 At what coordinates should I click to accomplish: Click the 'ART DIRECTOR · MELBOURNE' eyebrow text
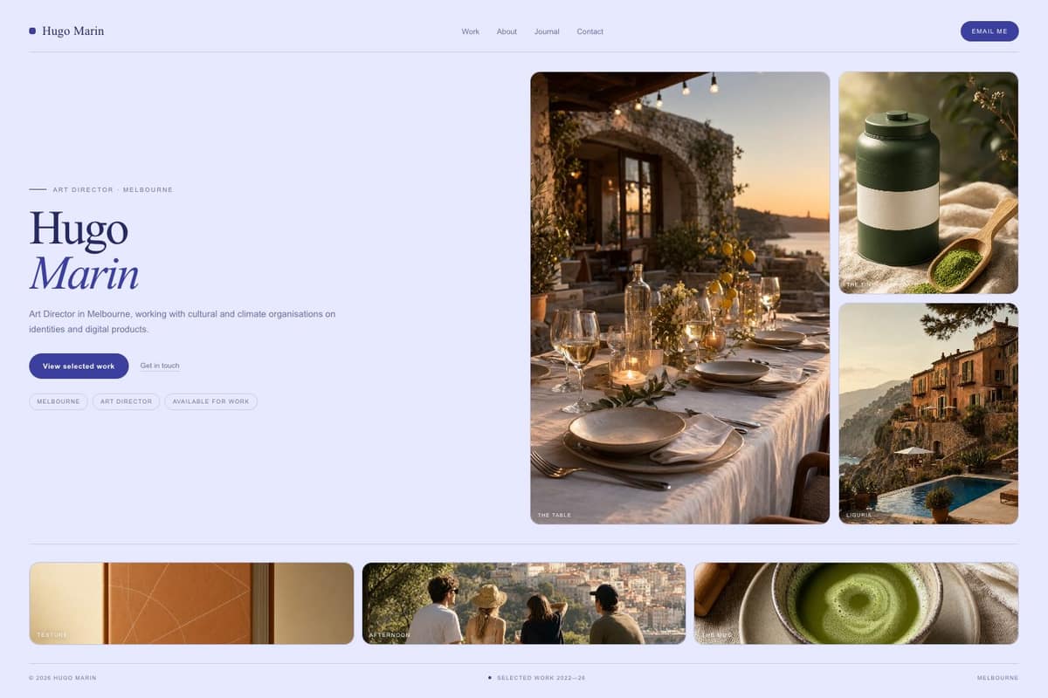point(113,189)
